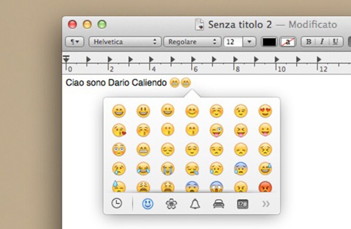Insert the flushed wide-eyed emoji
The height and width of the screenshot is (229, 351).
[119, 149]
